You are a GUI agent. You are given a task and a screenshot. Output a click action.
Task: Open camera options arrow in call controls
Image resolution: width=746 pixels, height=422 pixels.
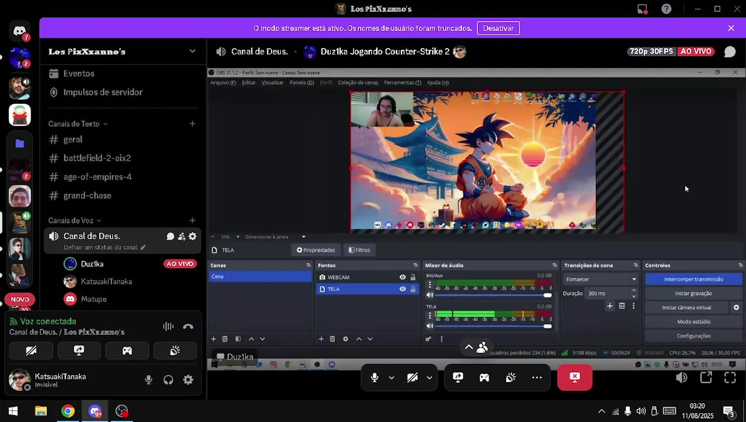pos(429,378)
